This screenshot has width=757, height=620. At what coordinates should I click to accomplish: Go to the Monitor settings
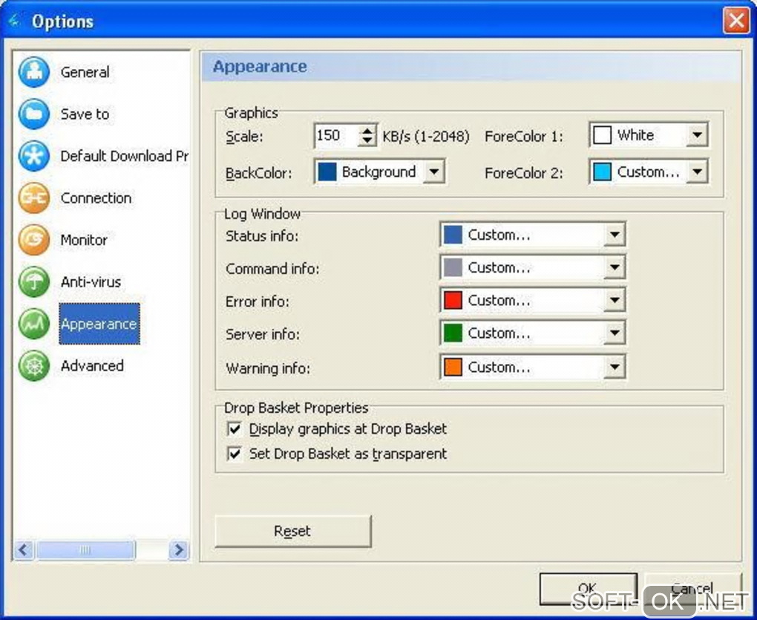click(x=84, y=240)
